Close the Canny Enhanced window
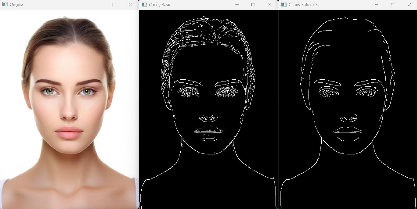 click(409, 5)
